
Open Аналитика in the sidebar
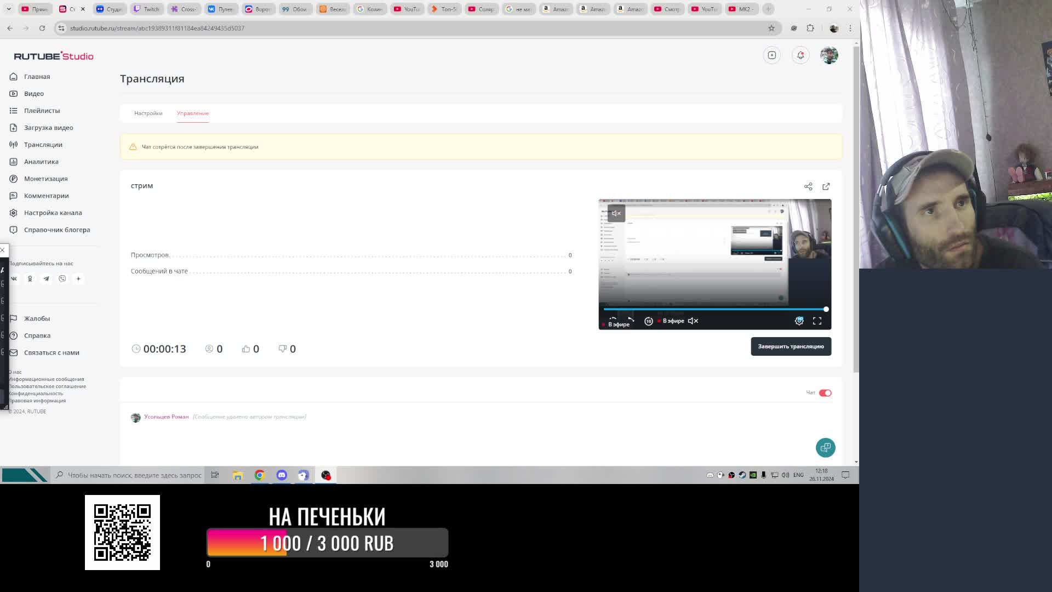[x=41, y=162]
